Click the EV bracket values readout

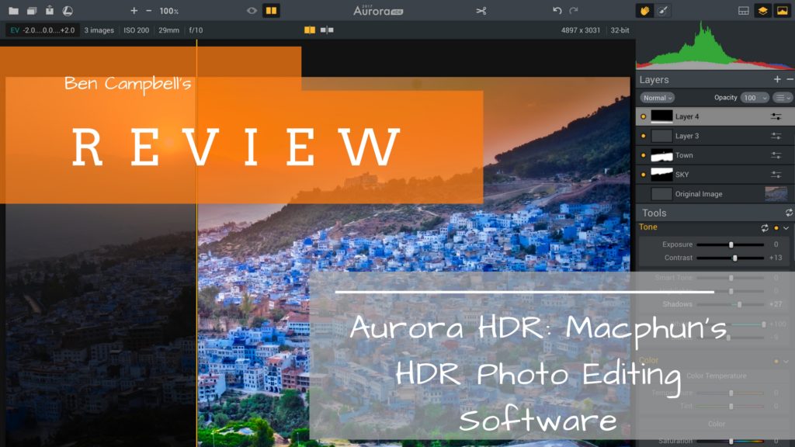(43, 30)
